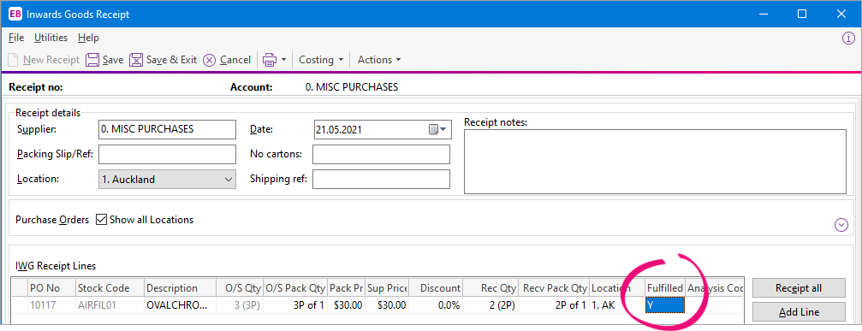This screenshot has height=331, width=862.
Task: Select the Fulfilled cell showing Y
Action: 665,304
